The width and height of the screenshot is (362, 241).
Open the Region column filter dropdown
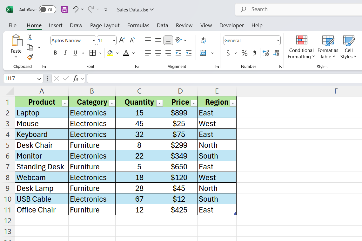233,103
